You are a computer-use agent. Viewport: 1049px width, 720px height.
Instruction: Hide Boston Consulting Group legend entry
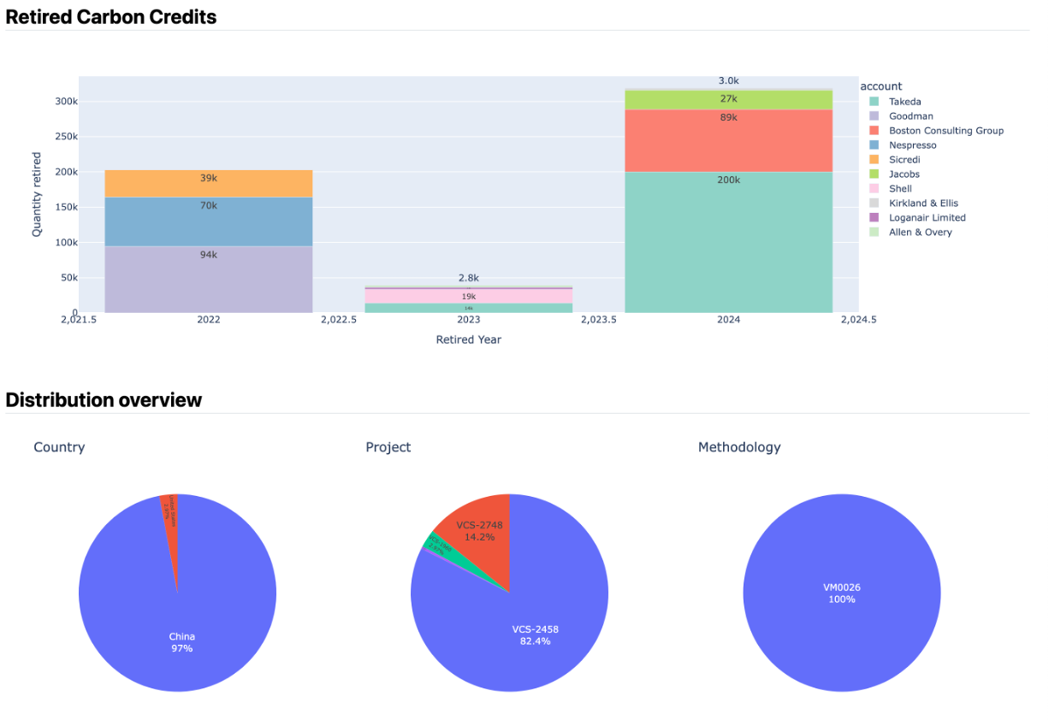[x=945, y=131]
